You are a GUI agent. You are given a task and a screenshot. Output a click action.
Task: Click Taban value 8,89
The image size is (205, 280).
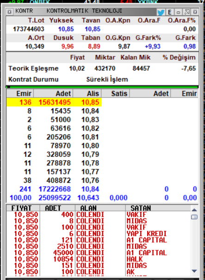(94, 46)
